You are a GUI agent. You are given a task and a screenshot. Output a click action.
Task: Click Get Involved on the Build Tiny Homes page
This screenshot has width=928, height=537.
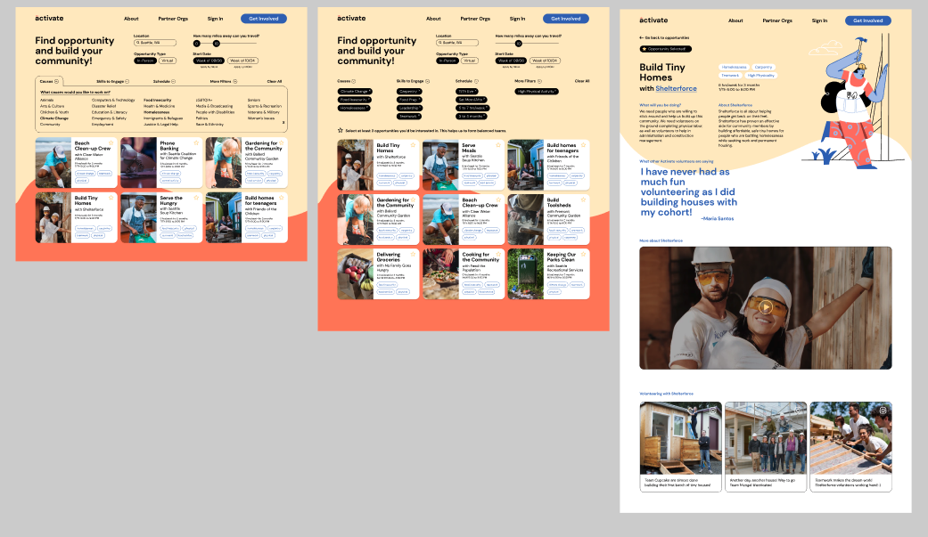point(867,20)
